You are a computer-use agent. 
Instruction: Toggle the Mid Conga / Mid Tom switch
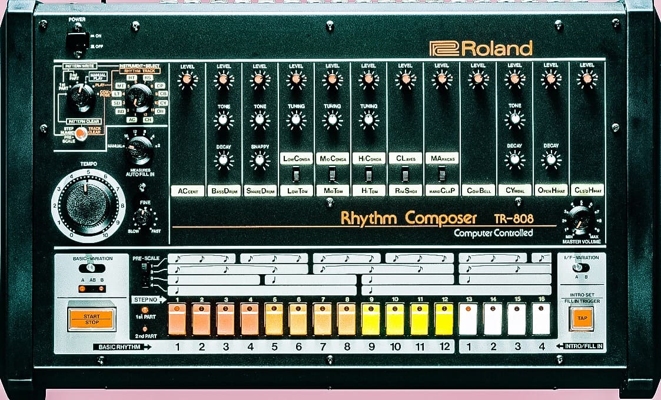[x=332, y=174]
